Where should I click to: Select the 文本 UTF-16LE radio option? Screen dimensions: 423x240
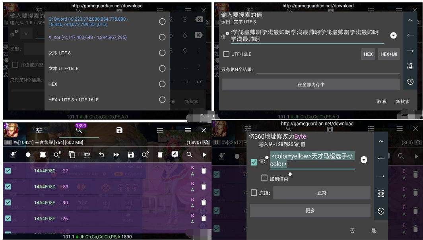(162, 68)
